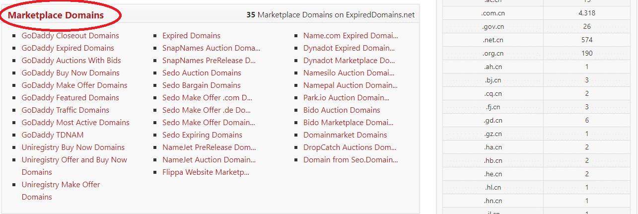638x214 pixels.
Task: Open GoDaddy TDNAM link
Action: tap(53, 135)
